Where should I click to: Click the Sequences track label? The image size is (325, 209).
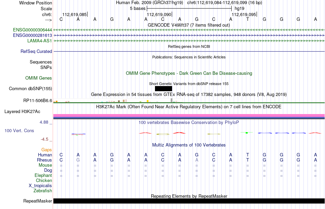(x=41, y=62)
